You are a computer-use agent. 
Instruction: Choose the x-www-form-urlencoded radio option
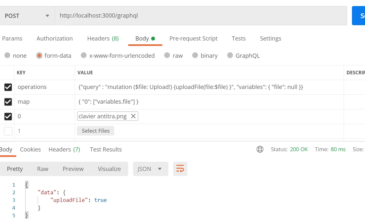pos(84,55)
